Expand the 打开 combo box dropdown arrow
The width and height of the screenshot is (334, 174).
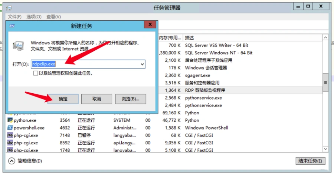pos(142,64)
